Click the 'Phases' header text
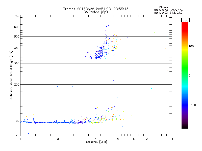The image size is (202, 151). [163, 7]
